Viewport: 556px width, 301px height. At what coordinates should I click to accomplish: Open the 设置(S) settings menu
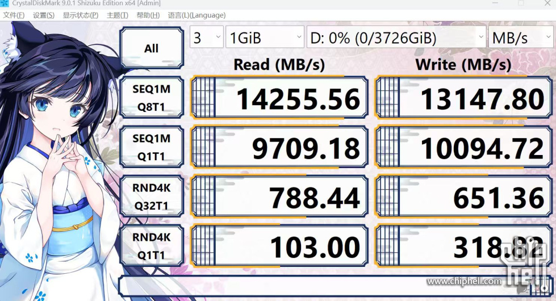click(44, 15)
